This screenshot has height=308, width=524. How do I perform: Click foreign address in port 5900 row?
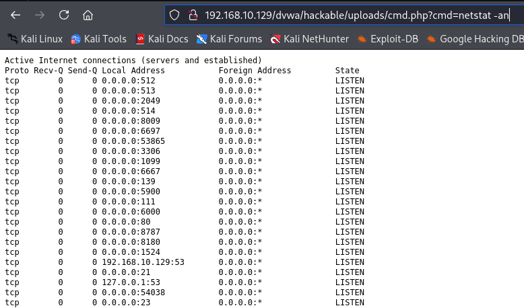(x=240, y=192)
